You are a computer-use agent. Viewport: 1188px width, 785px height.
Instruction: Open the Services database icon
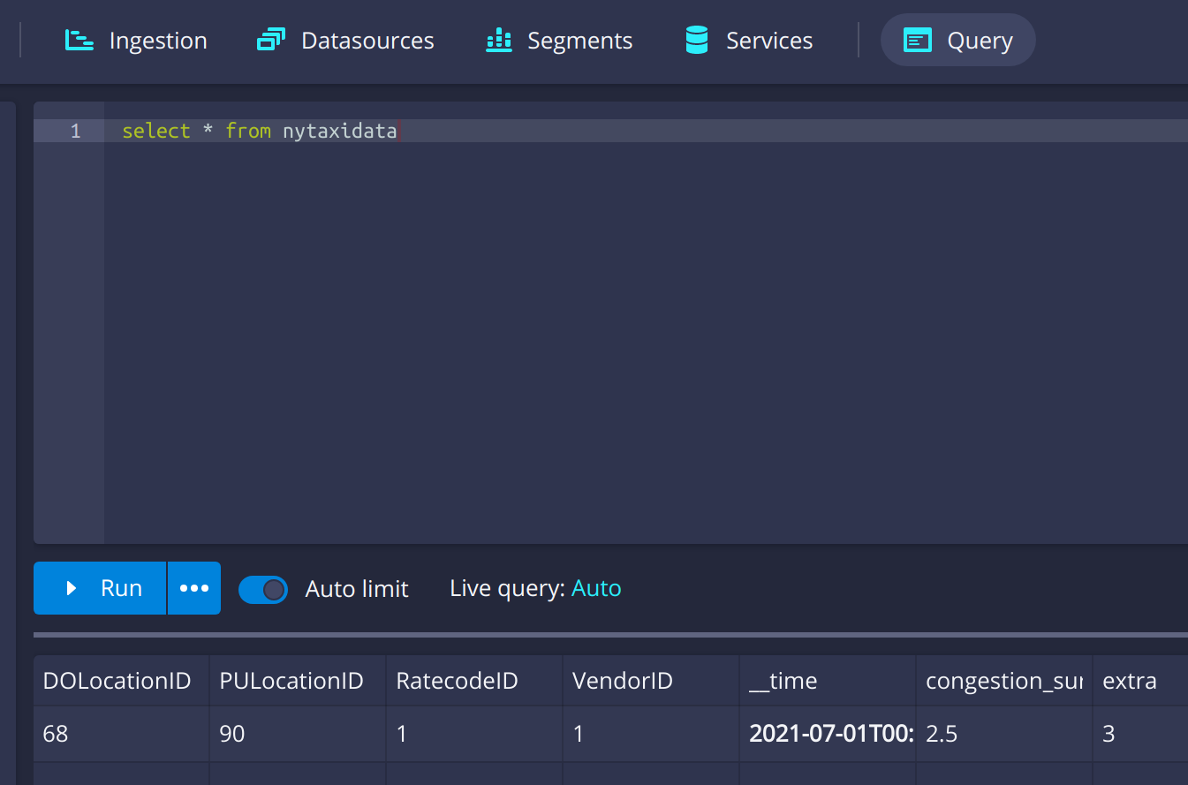[x=697, y=39]
